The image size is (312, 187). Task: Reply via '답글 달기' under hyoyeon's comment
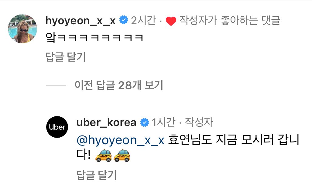(x=66, y=57)
